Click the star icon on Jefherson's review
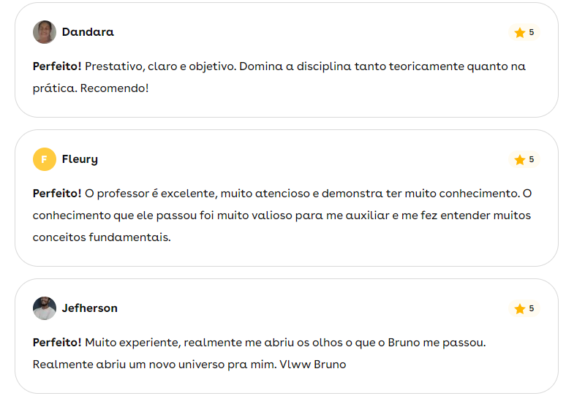Image resolution: width=585 pixels, height=396 pixels. pos(520,309)
